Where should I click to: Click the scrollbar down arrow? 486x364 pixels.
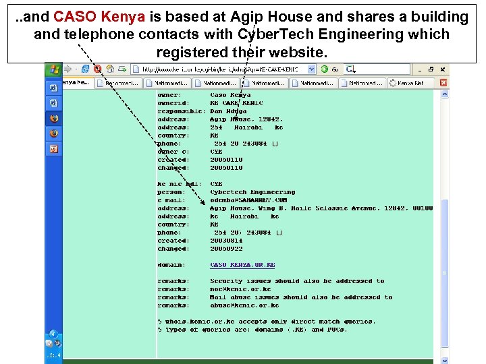point(445,360)
